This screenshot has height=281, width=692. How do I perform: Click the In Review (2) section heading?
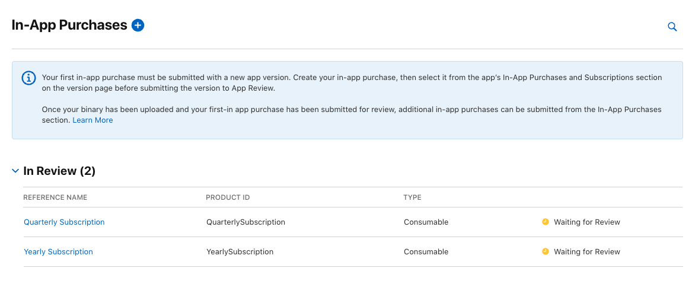pyautogui.click(x=59, y=171)
